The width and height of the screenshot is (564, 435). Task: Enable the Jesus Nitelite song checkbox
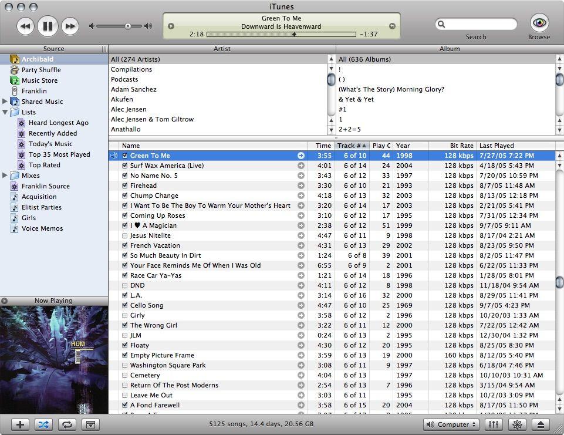pyautogui.click(x=124, y=236)
